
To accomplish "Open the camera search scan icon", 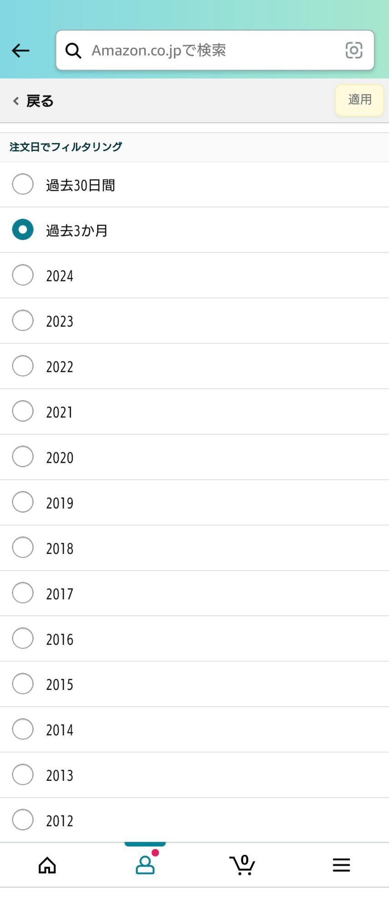I will pyautogui.click(x=354, y=50).
